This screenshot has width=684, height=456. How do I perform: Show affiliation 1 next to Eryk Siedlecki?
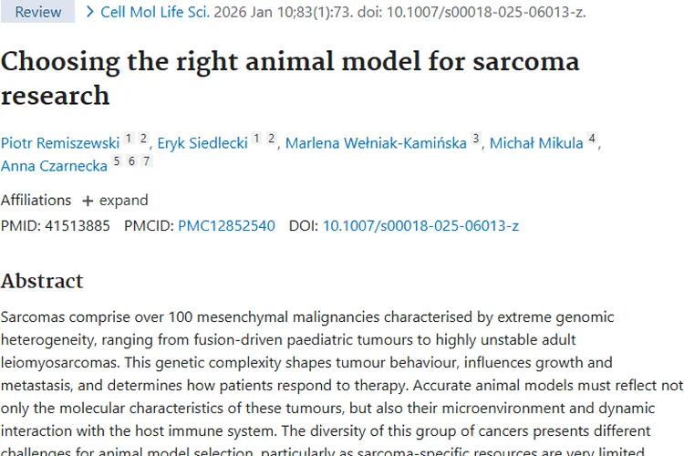click(256, 139)
